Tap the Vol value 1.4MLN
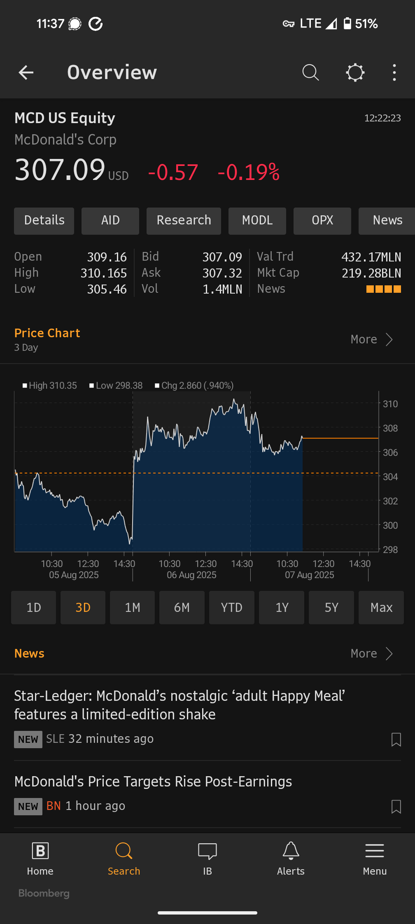The height and width of the screenshot is (924, 415). pyautogui.click(x=222, y=289)
